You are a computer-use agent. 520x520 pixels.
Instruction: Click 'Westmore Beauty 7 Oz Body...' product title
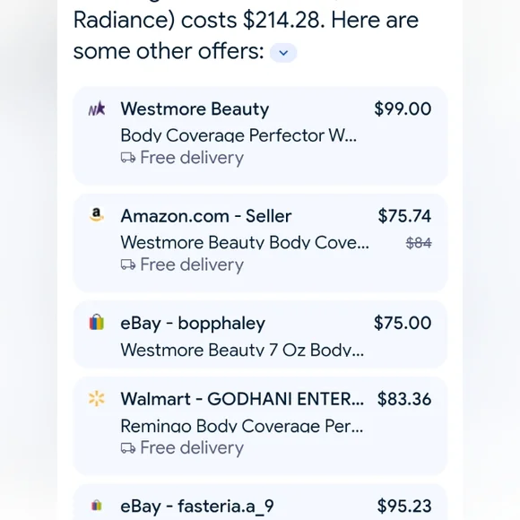242,350
